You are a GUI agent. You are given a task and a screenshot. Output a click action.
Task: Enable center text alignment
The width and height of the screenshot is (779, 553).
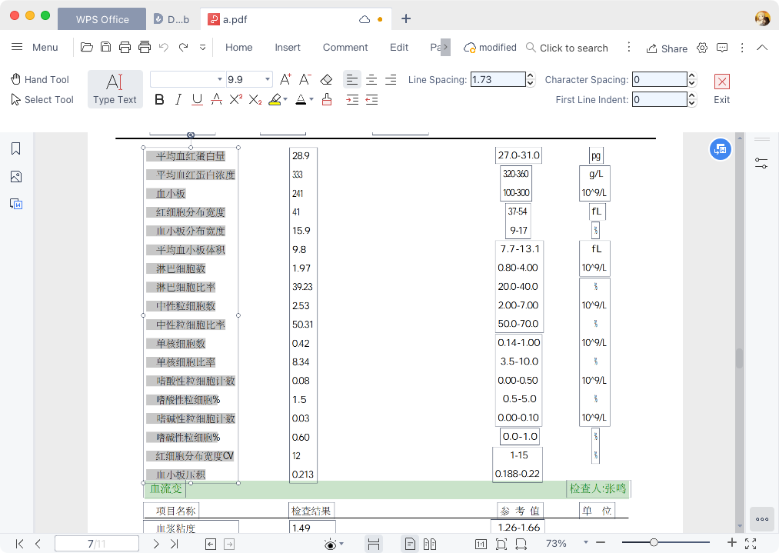coord(371,80)
